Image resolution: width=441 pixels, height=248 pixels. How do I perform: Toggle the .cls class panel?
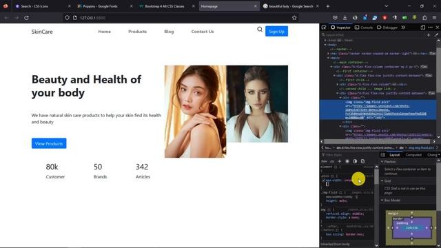(x=332, y=161)
